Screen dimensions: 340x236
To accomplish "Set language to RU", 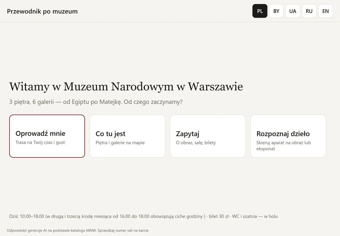I will (309, 11).
